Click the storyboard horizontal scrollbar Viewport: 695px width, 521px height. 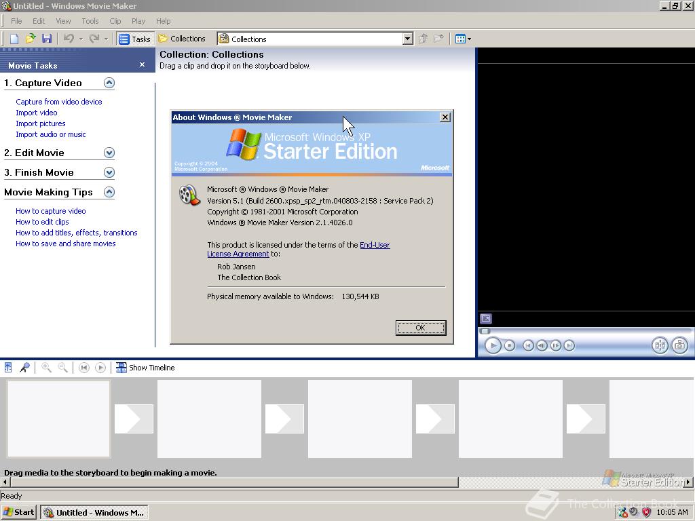point(234,482)
